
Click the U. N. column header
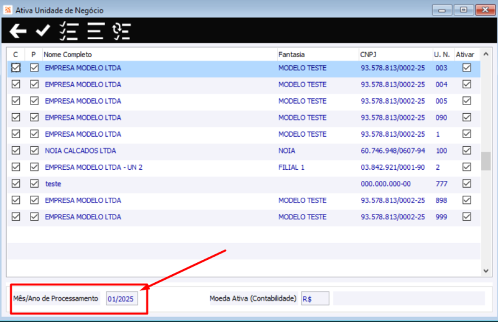[443, 55]
